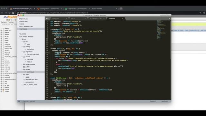Switch to Campus de la Universidad tab
Image resolution: width=206 pixels, height=116 pixels.
77,9
